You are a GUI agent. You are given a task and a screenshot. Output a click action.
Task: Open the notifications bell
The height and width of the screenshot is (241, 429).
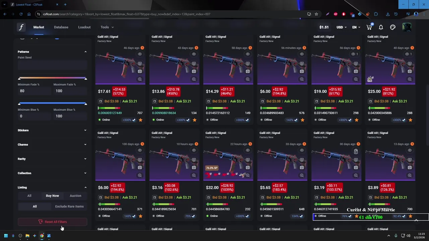point(381,27)
